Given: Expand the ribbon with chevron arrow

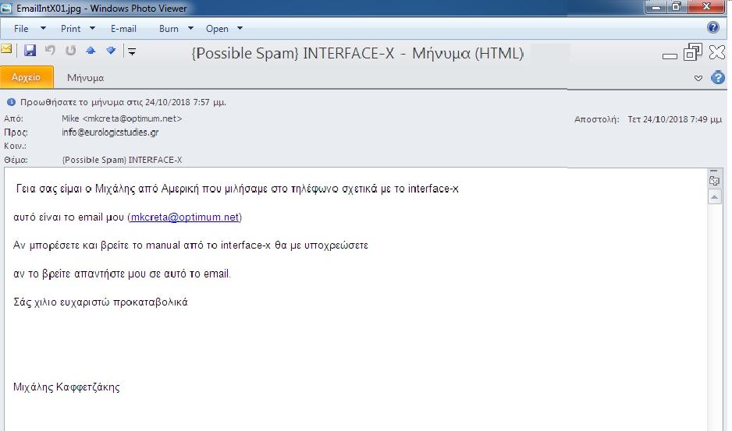Looking at the screenshot, I should (x=698, y=78).
